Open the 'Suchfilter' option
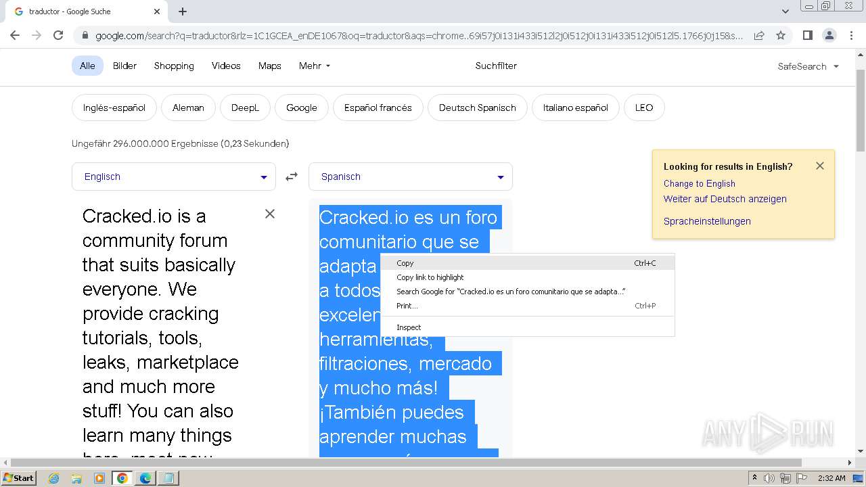Viewport: 866px width, 487px height. pos(496,66)
